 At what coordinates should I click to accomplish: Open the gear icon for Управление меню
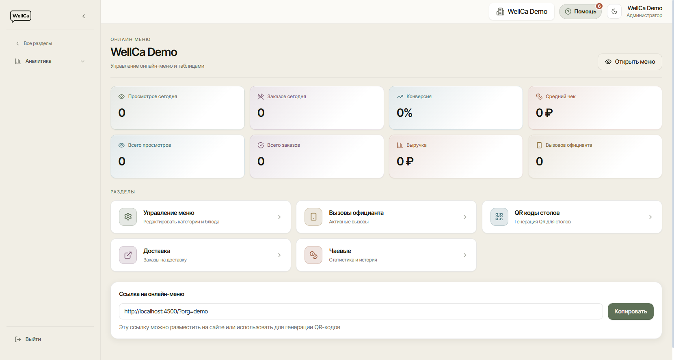tap(128, 217)
